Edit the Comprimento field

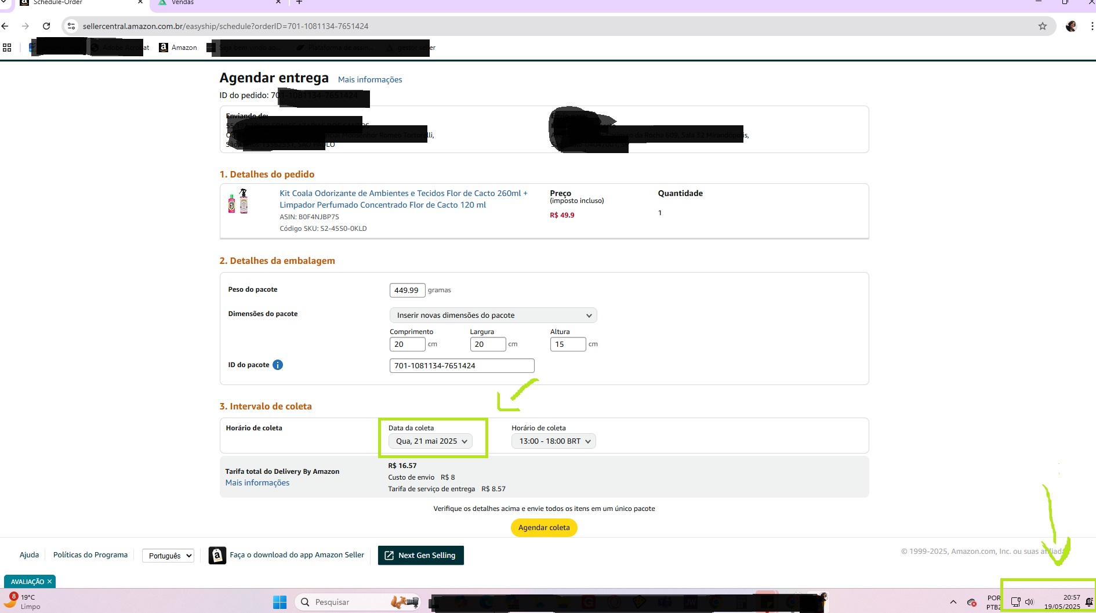pyautogui.click(x=407, y=344)
